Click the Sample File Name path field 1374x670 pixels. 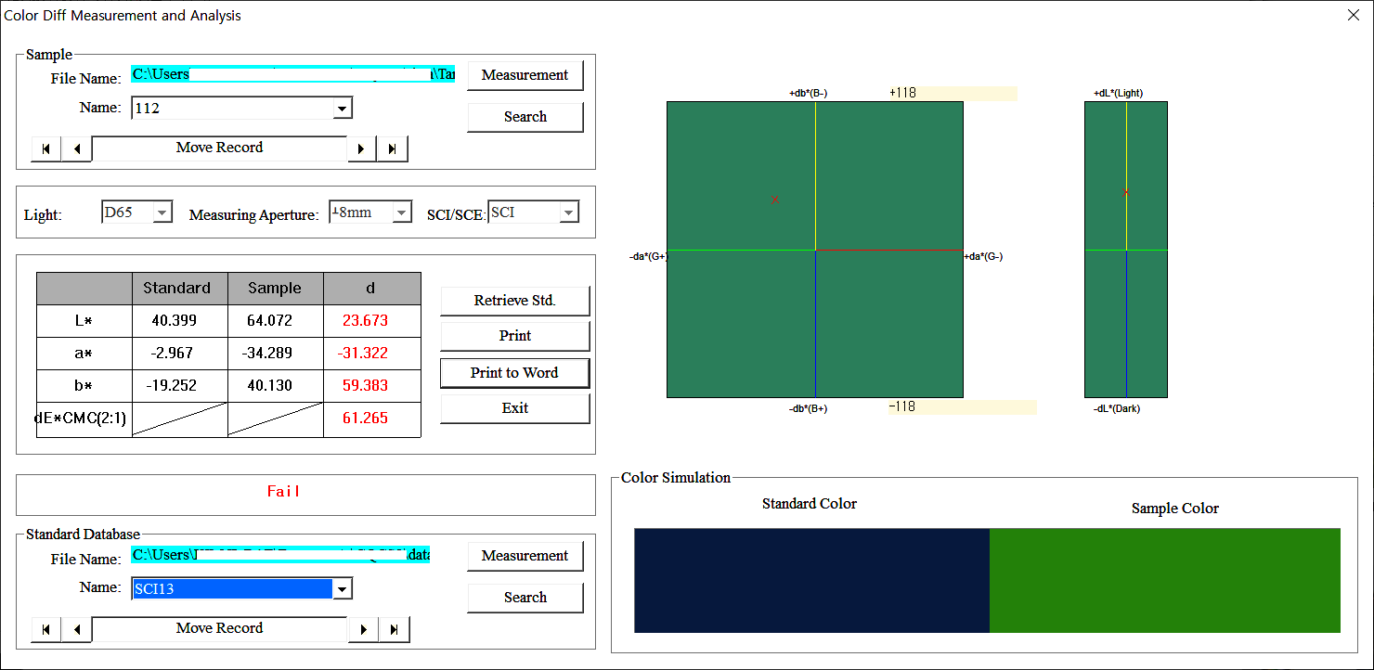[x=292, y=74]
